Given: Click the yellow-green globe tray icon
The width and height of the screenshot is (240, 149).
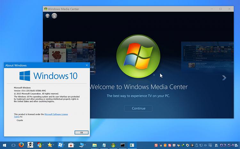Looking at the screenshot, I should tap(179, 145).
